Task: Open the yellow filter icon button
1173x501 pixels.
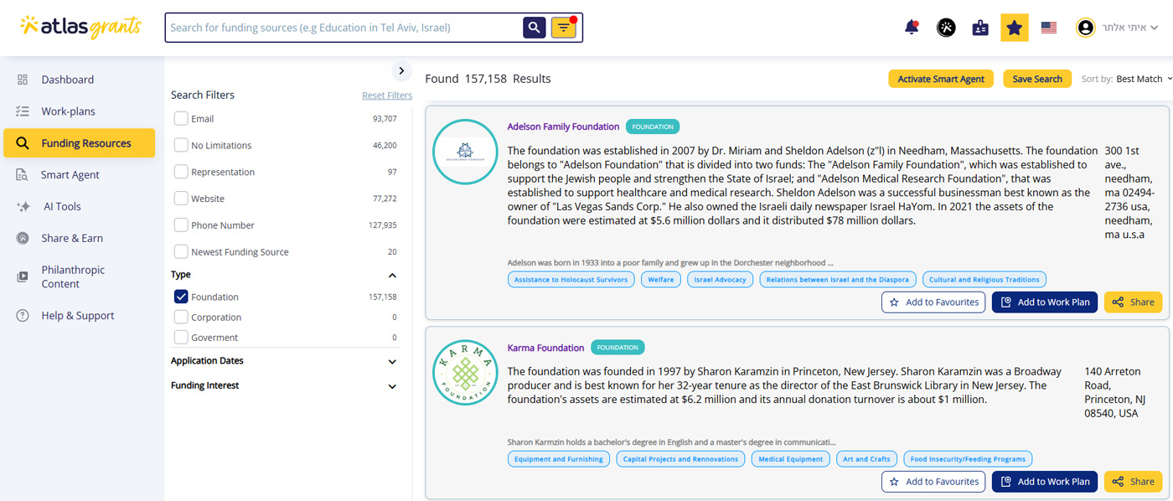Action: tap(564, 28)
